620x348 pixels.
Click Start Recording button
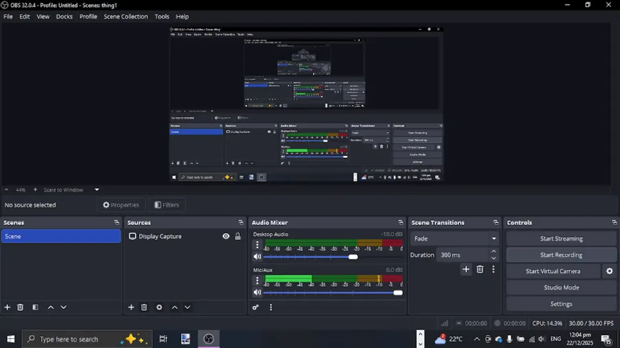click(561, 255)
